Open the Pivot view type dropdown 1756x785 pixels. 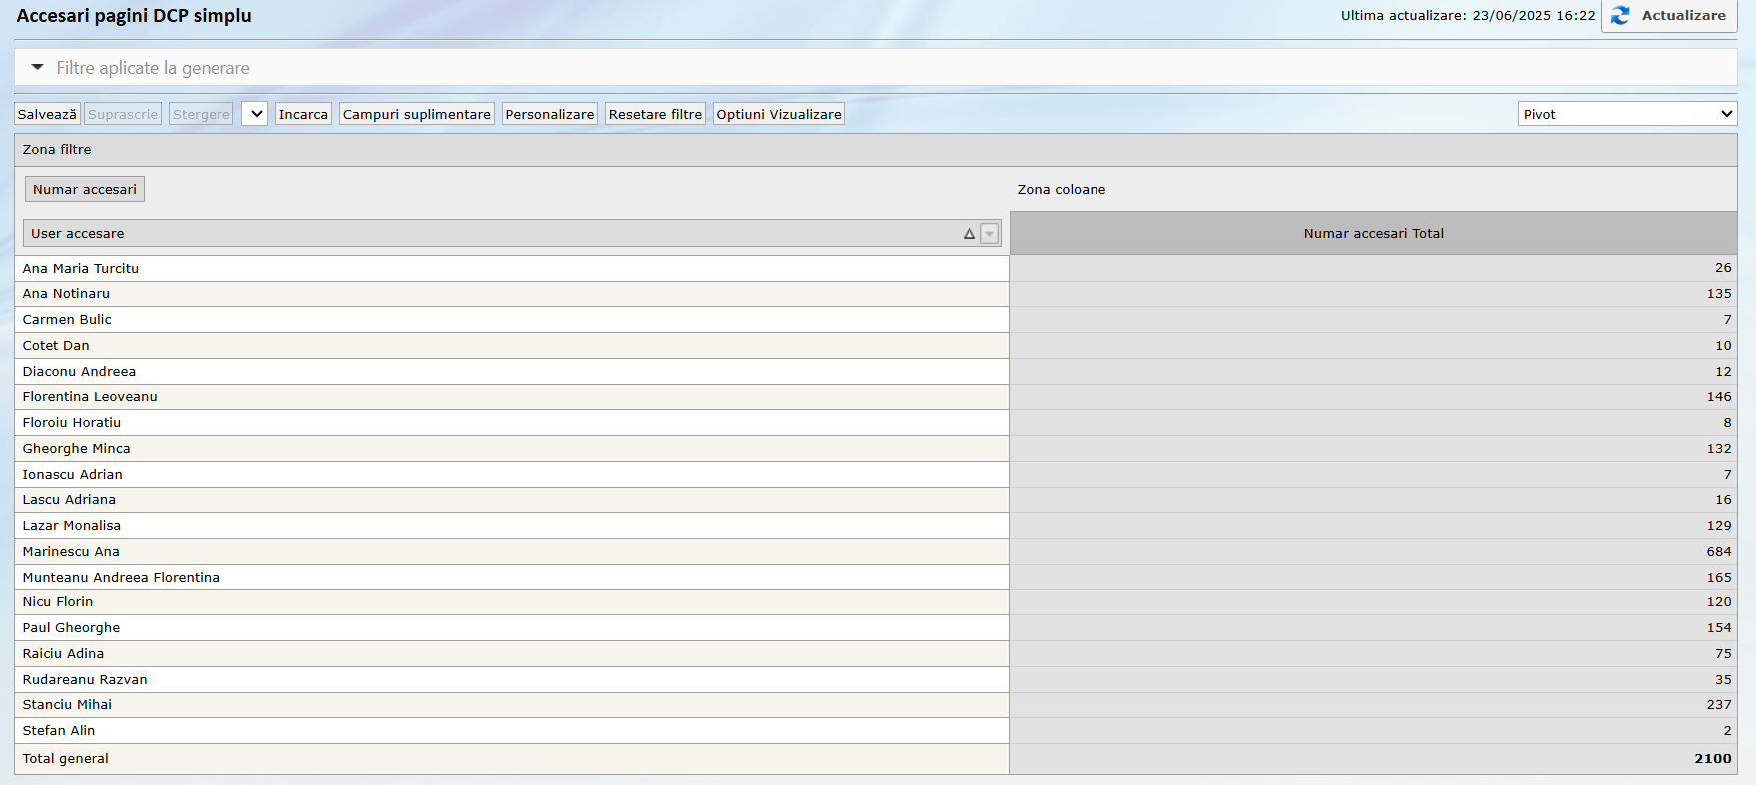point(1626,114)
